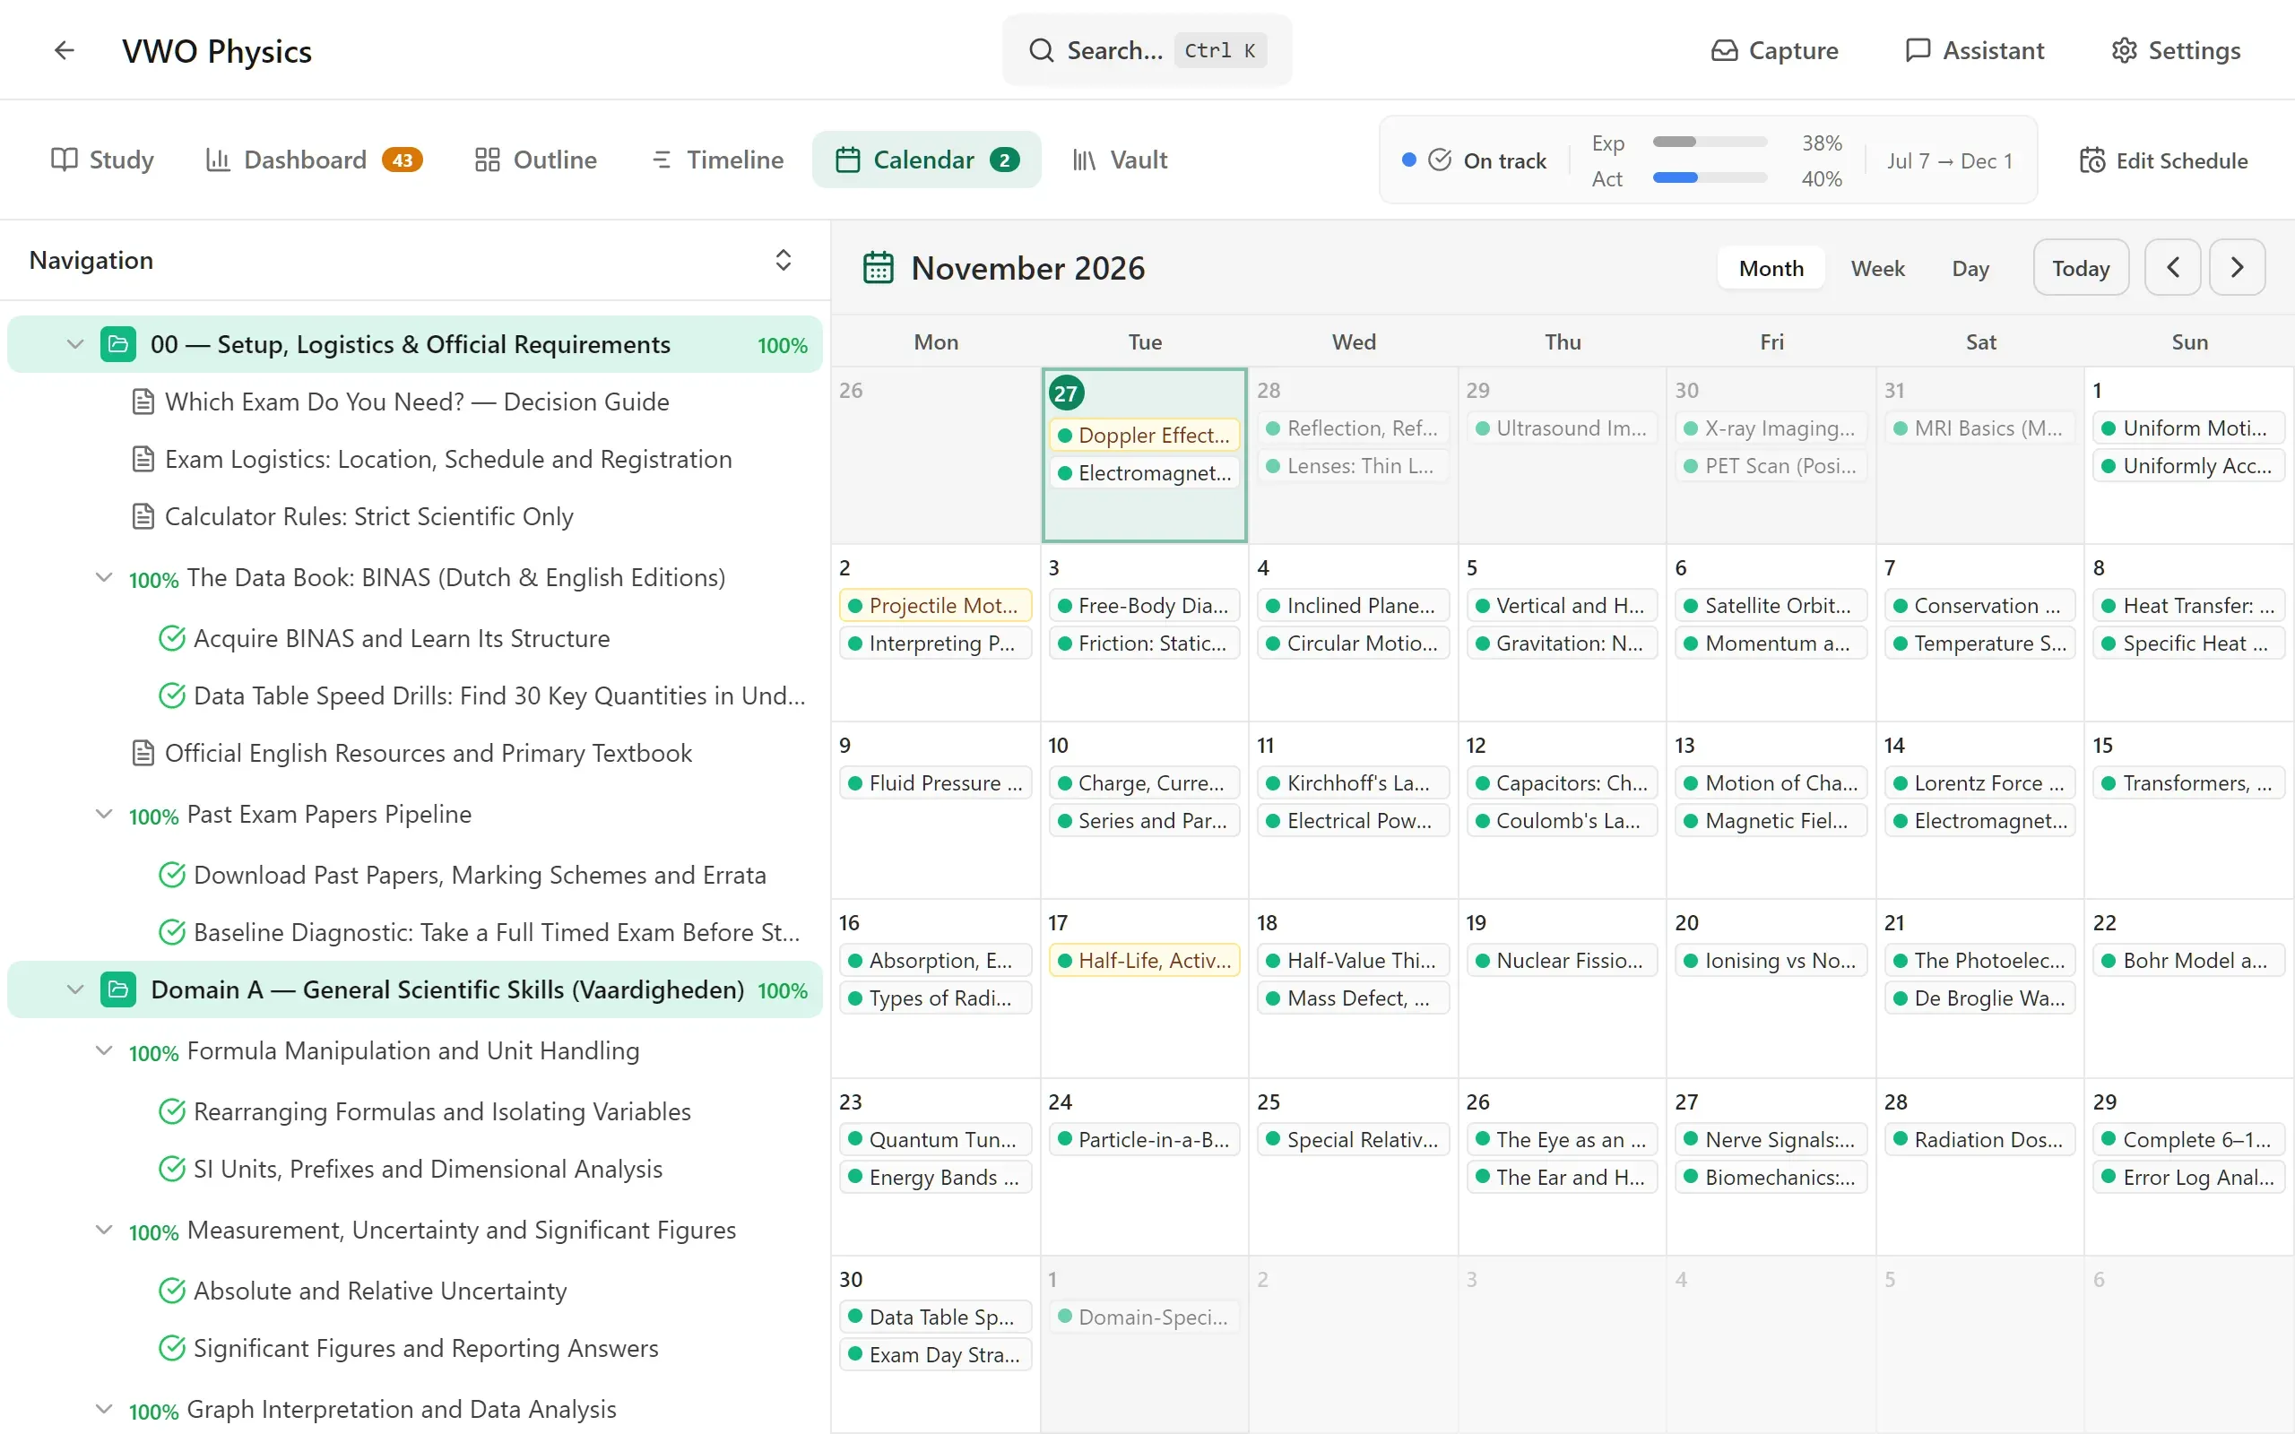Collapse the Domain A General Scientific Skills section
The image size is (2295, 1434).
coord(75,989)
